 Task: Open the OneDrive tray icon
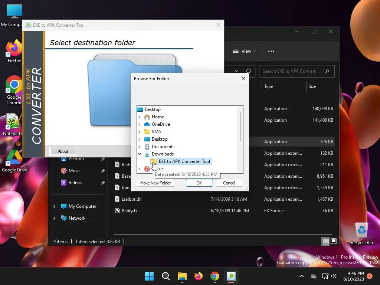tap(314, 276)
